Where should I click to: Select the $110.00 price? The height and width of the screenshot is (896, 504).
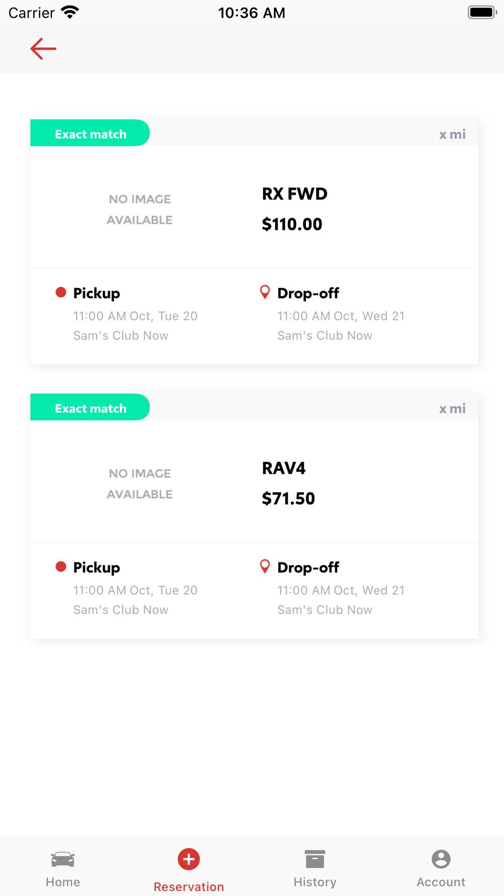pos(292,224)
